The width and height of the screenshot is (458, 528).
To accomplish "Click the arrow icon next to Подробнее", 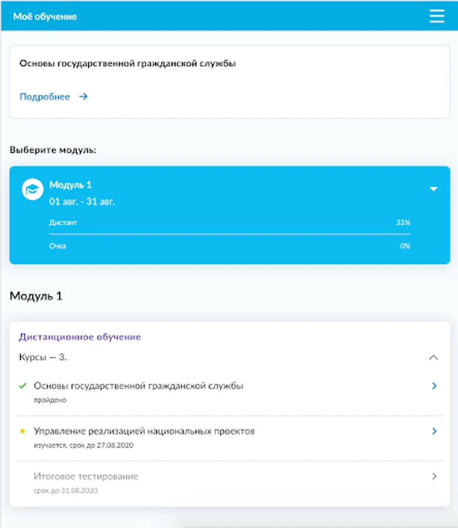I will pos(83,97).
